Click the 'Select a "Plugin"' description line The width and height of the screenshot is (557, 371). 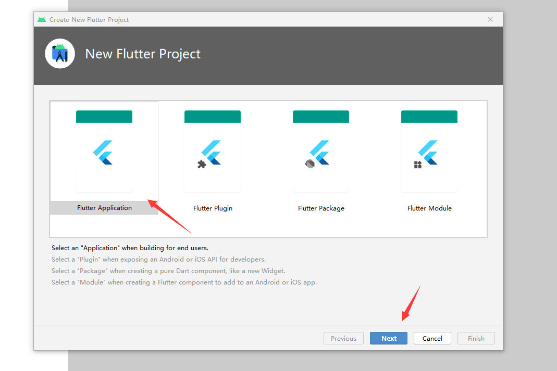click(x=158, y=259)
